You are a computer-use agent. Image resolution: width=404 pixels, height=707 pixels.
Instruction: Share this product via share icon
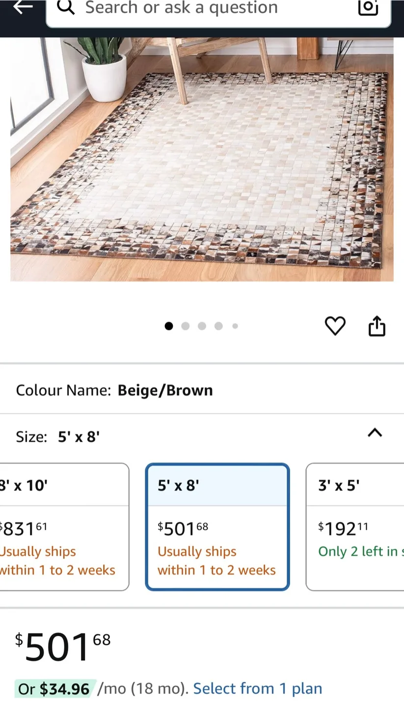pos(377,326)
